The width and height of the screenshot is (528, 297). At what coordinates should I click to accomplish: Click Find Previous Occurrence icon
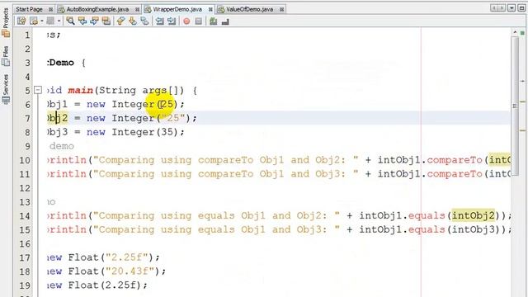coord(82,21)
